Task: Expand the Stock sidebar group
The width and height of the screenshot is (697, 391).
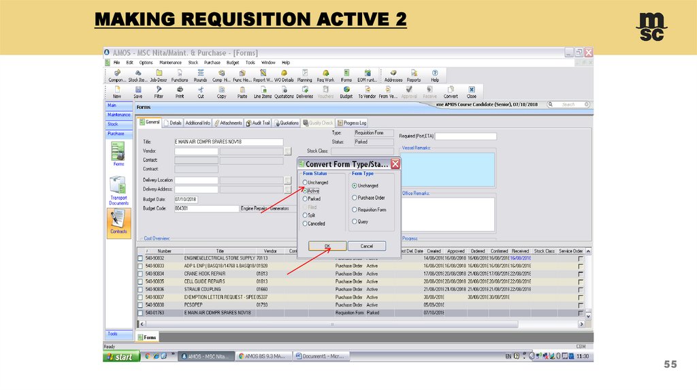Action: (x=118, y=124)
